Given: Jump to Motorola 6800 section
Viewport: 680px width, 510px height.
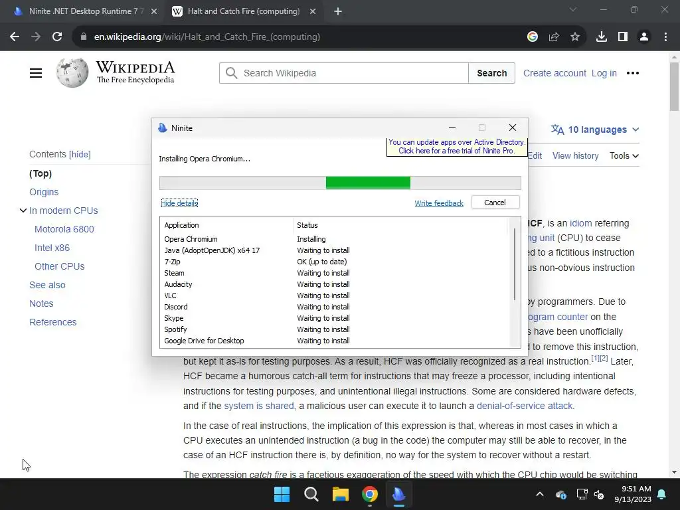Looking at the screenshot, I should coord(64,229).
